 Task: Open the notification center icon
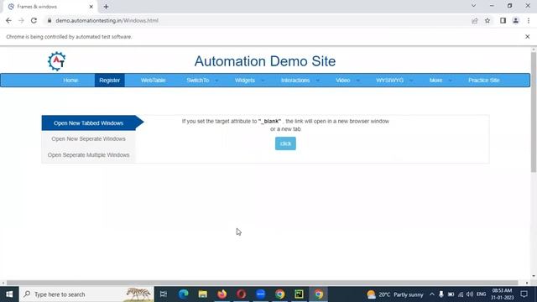tap(524, 294)
